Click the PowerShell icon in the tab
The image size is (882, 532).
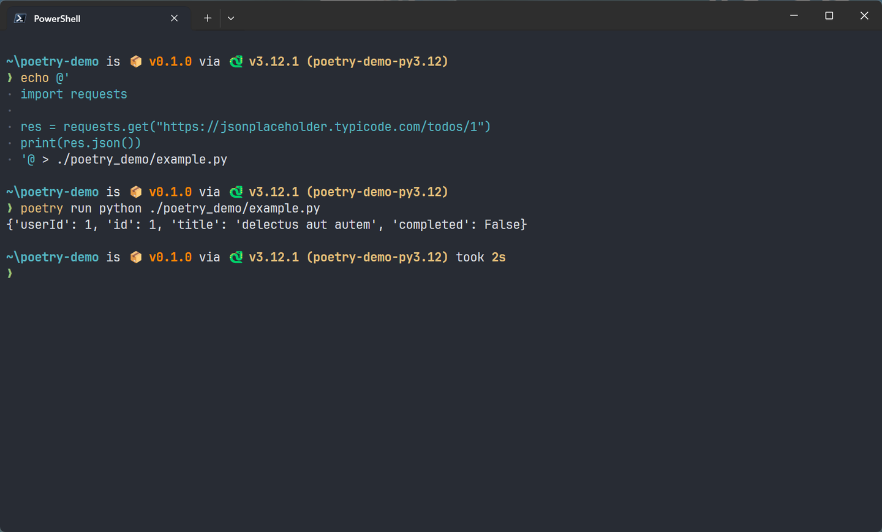pos(20,18)
